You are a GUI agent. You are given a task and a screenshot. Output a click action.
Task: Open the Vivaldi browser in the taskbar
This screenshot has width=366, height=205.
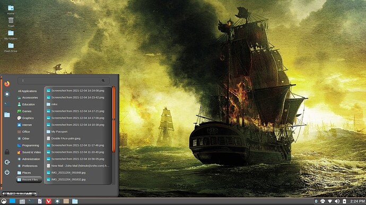pos(49,201)
